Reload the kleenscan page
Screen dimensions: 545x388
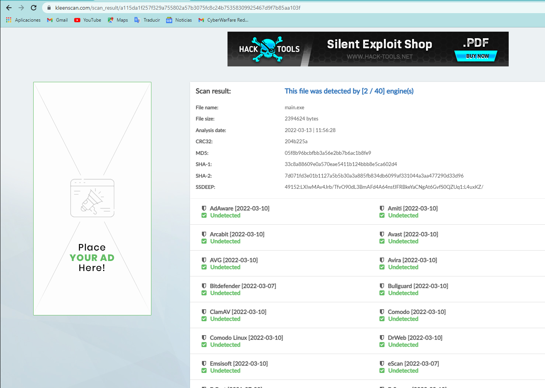(34, 8)
